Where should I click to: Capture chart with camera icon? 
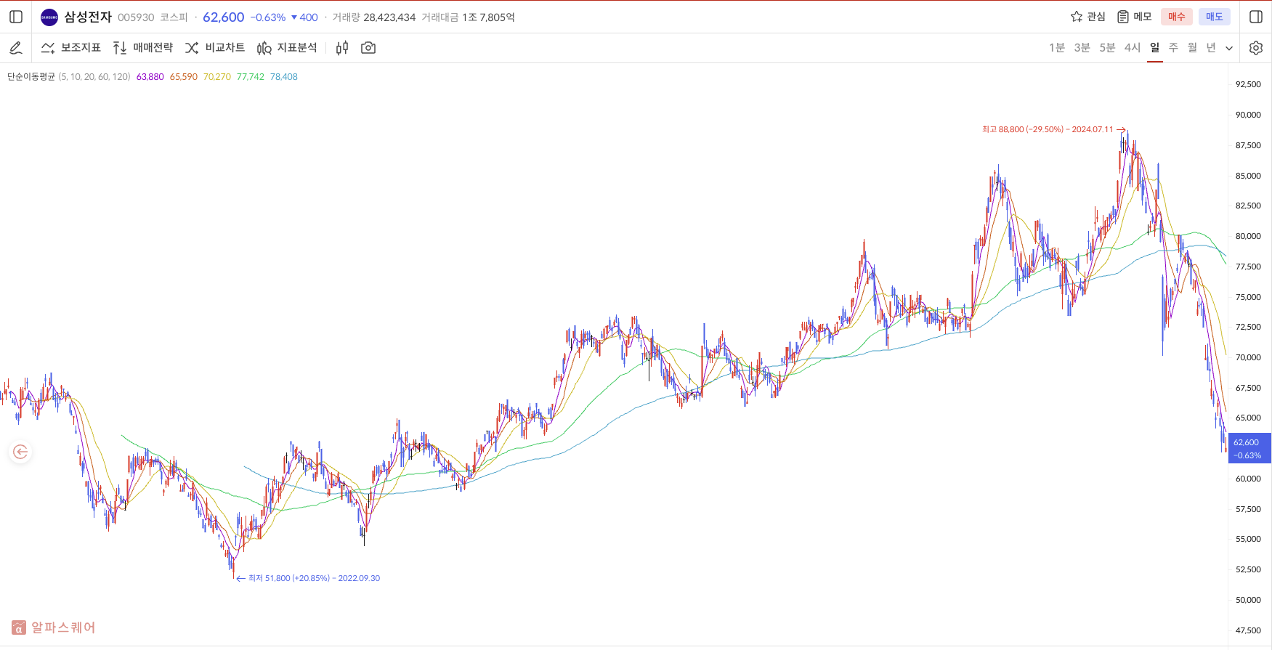coord(368,48)
